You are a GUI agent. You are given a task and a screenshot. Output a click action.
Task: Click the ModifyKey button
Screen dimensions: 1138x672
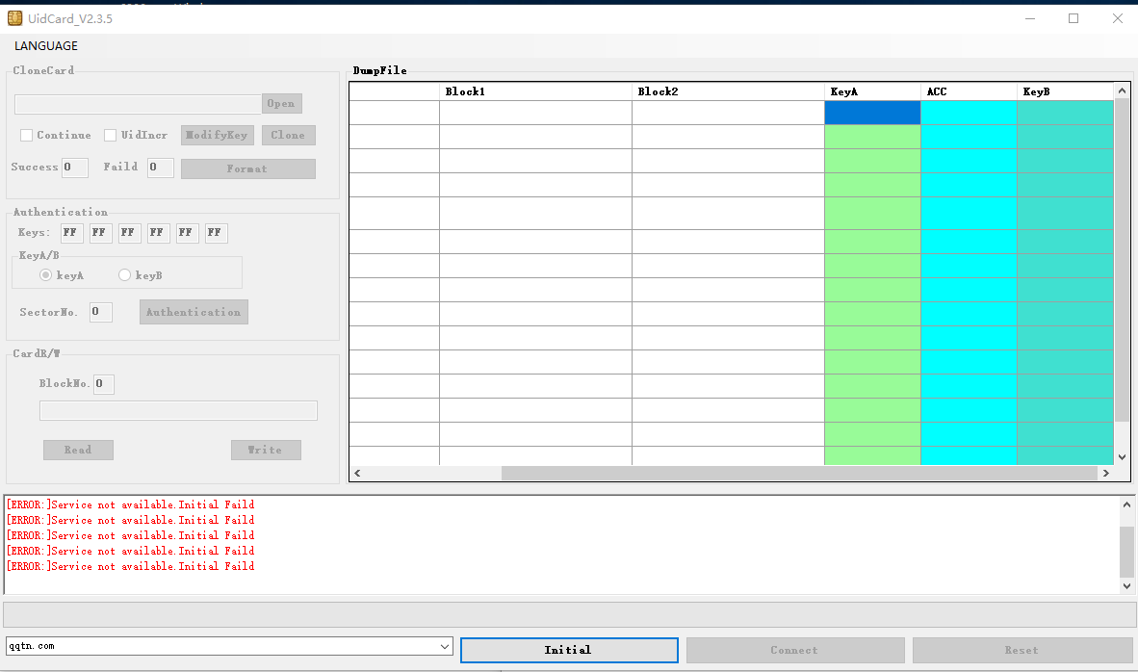point(217,135)
